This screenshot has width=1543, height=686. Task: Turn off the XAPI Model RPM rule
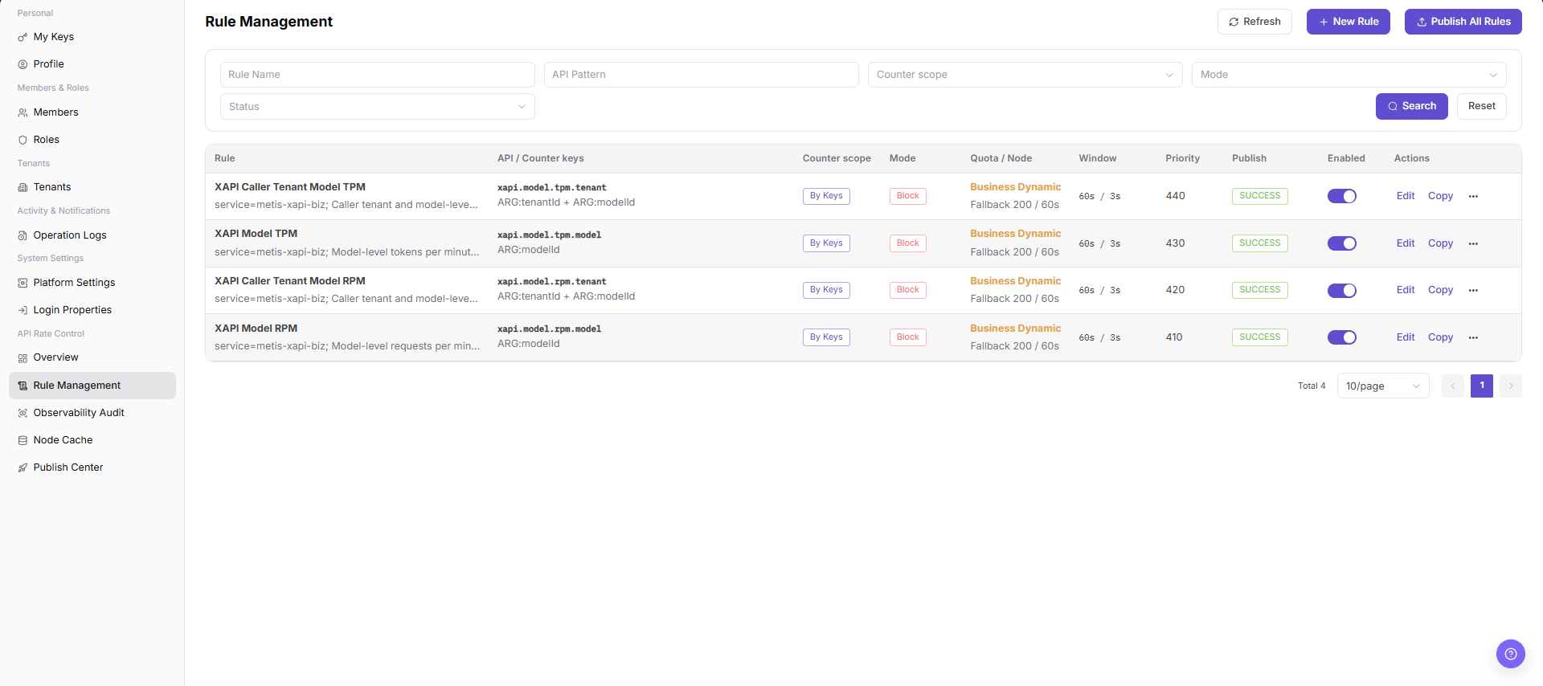coord(1341,337)
